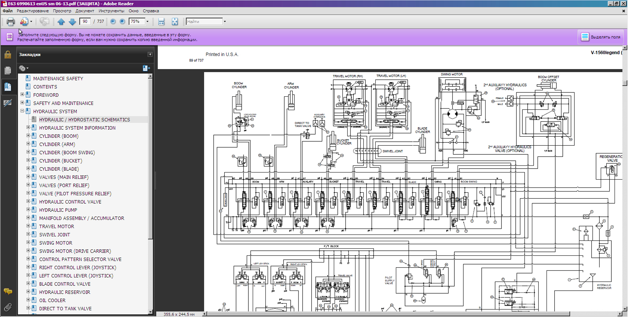Click the zoom in plus icon

click(122, 22)
